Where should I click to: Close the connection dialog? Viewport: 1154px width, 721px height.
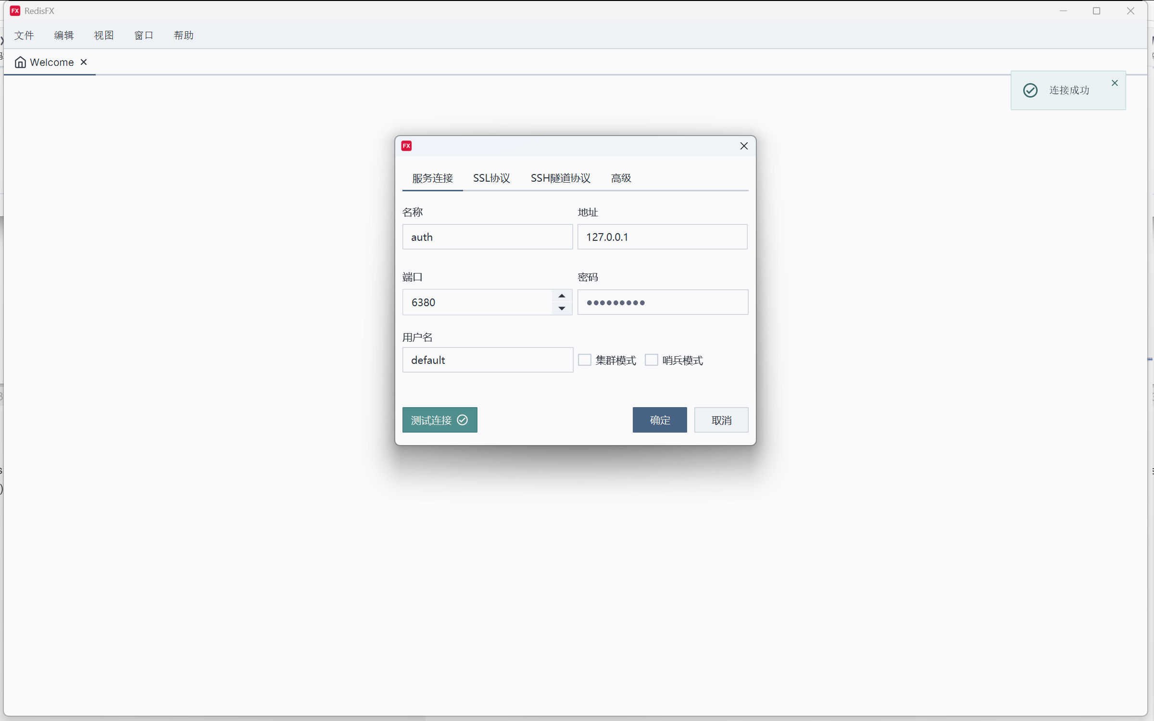tap(743, 146)
